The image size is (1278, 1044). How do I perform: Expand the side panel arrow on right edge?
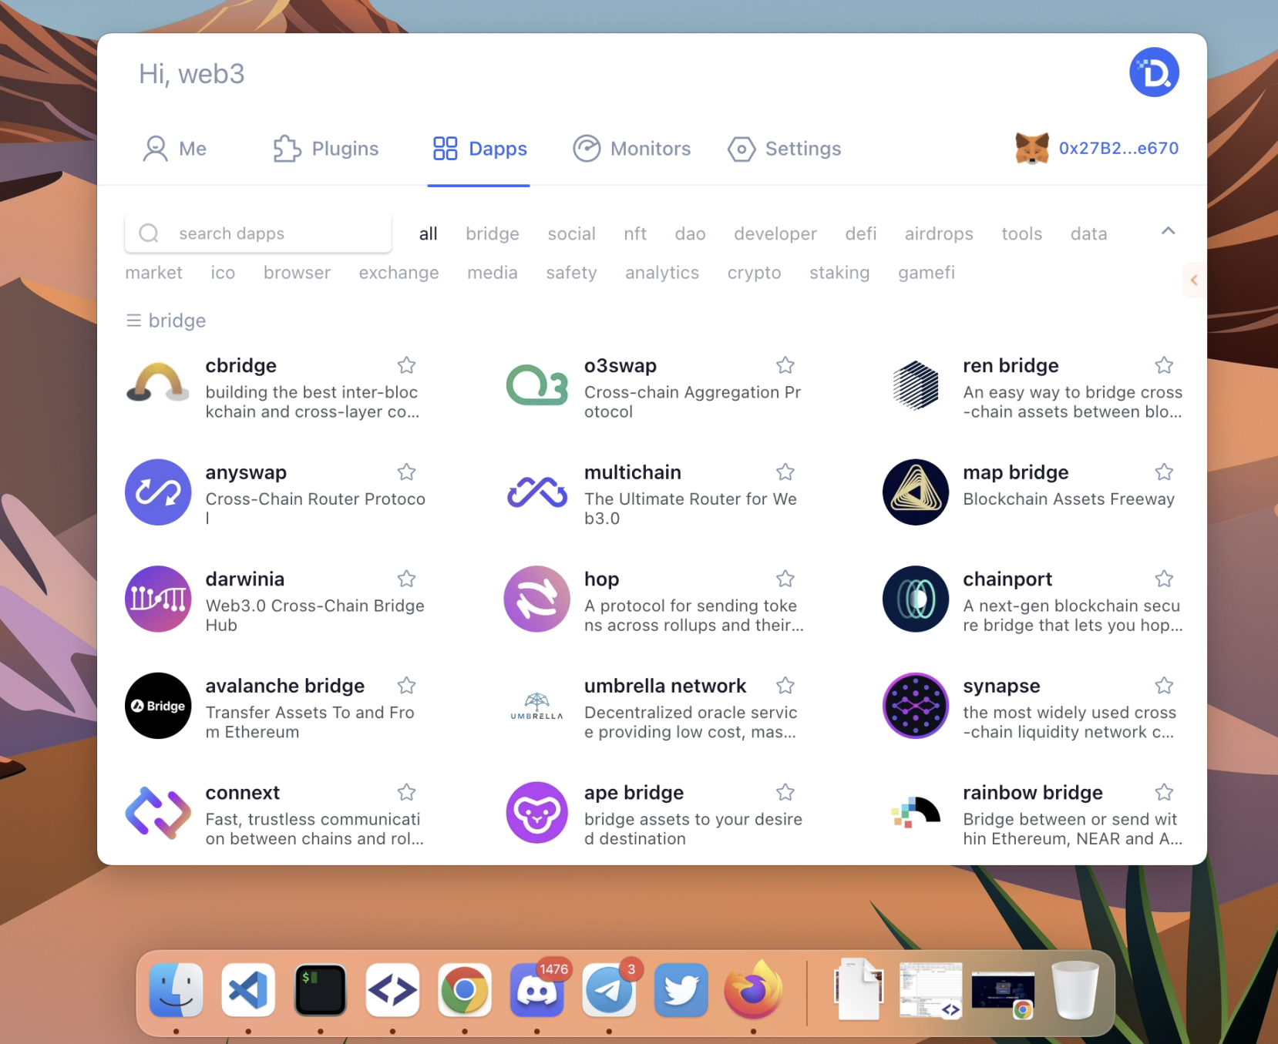tap(1193, 280)
